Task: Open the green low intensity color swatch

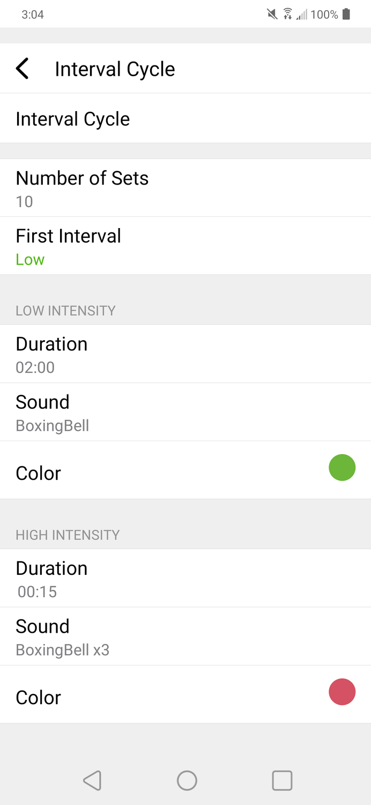Action: point(342,467)
